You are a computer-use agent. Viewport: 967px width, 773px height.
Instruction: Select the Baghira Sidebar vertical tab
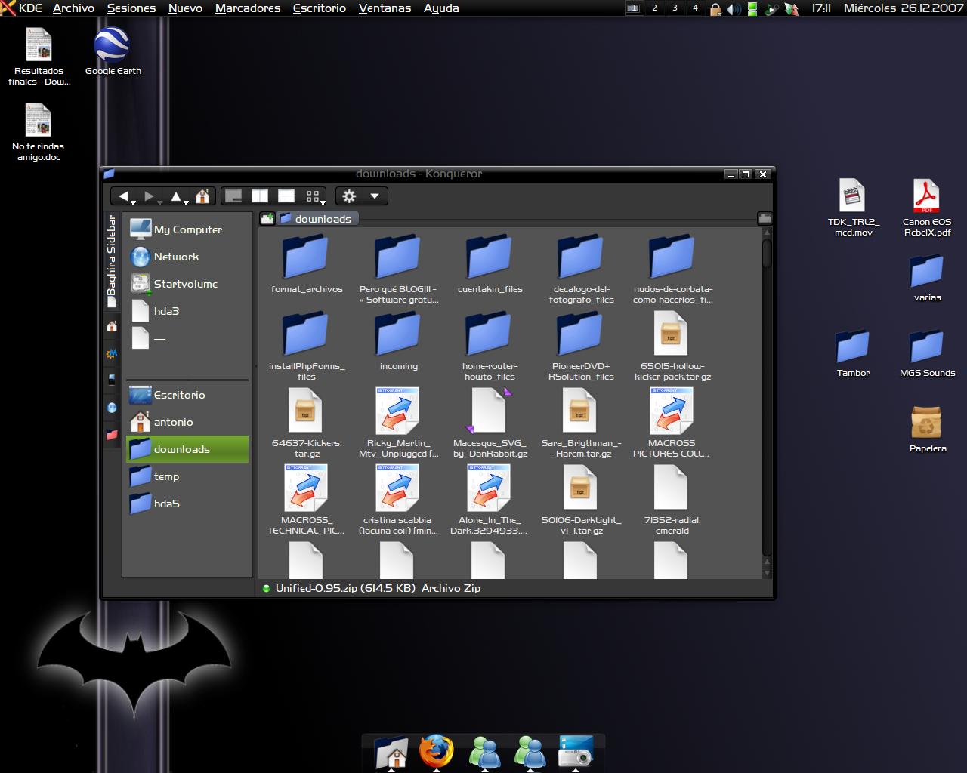tap(112, 261)
